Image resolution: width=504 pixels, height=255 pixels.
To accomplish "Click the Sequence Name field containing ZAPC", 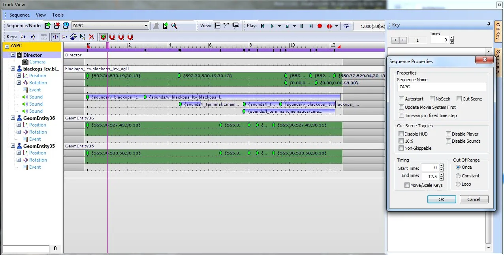I will point(441,87).
